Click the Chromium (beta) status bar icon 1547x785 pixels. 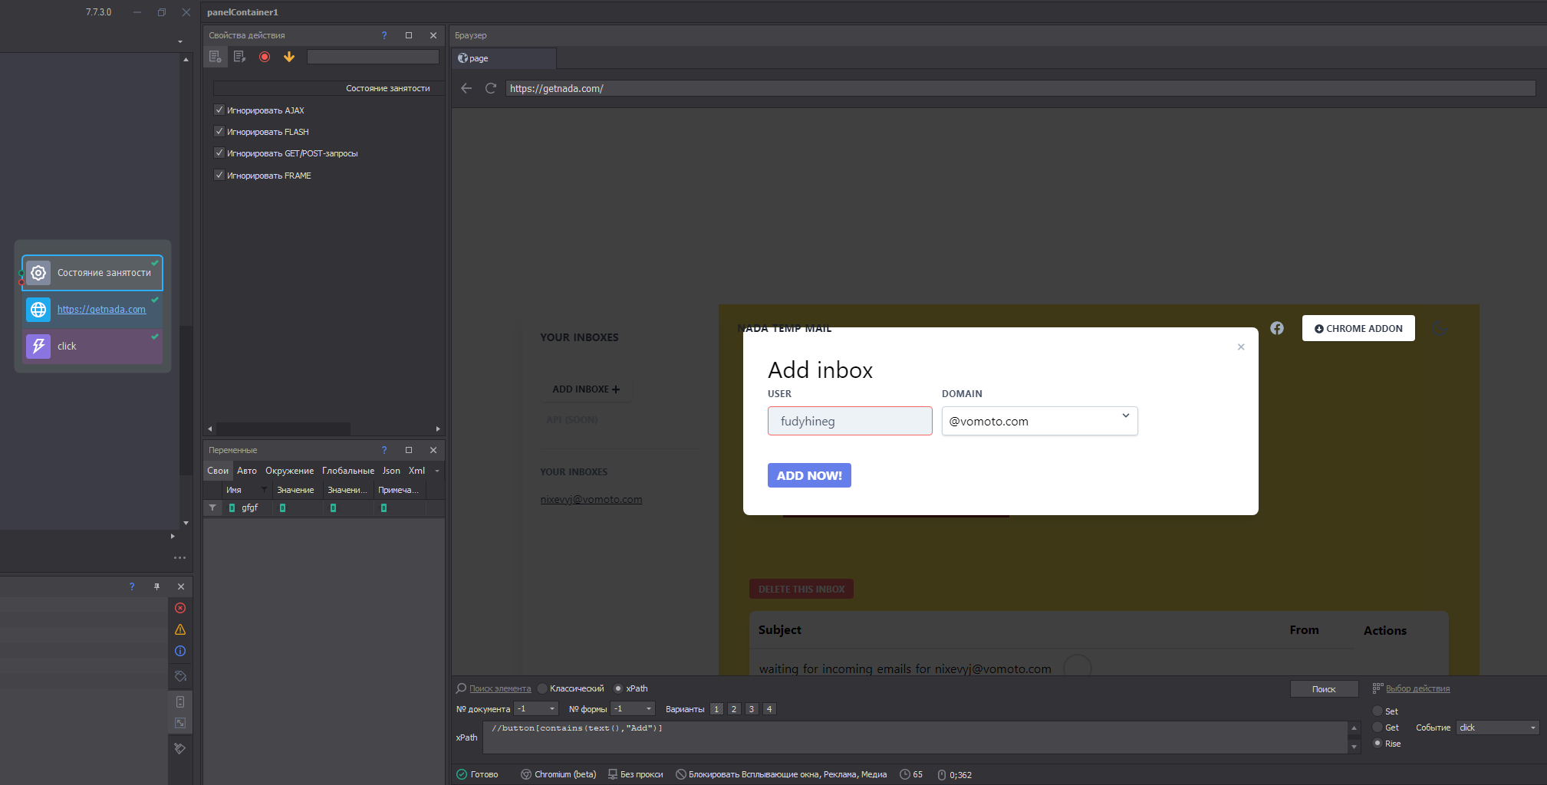pyautogui.click(x=526, y=774)
